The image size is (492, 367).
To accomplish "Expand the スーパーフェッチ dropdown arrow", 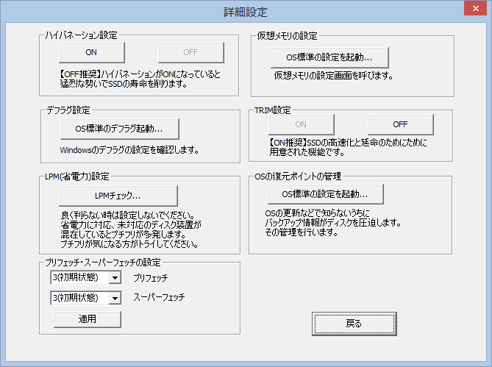I will click(115, 298).
